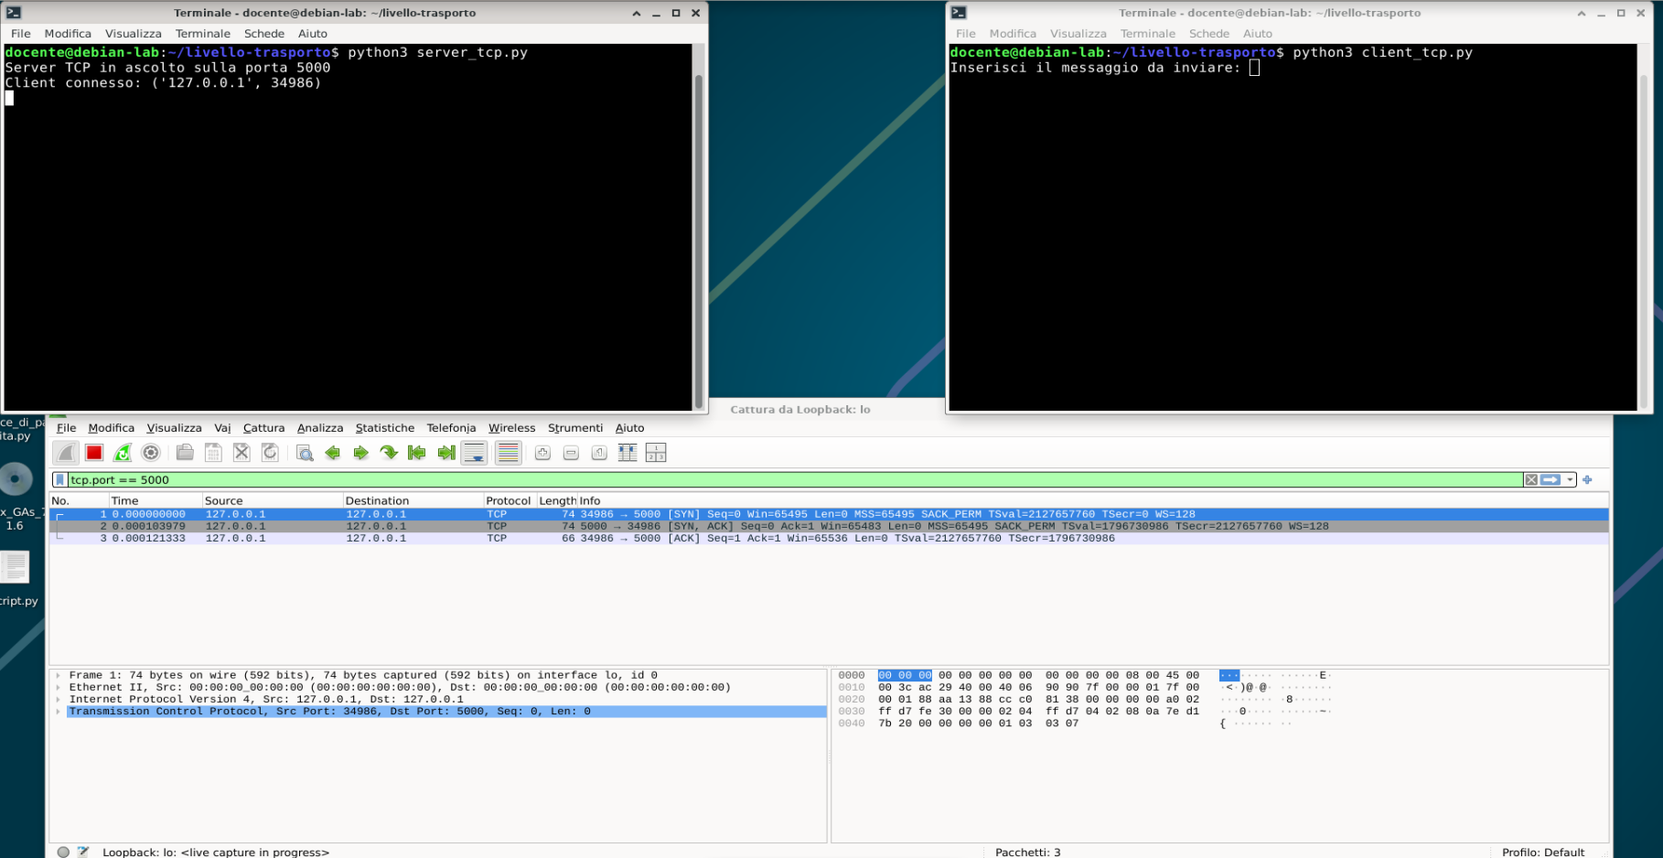The width and height of the screenshot is (1663, 858).
Task: Save the capture file icon
Action: 213,453
